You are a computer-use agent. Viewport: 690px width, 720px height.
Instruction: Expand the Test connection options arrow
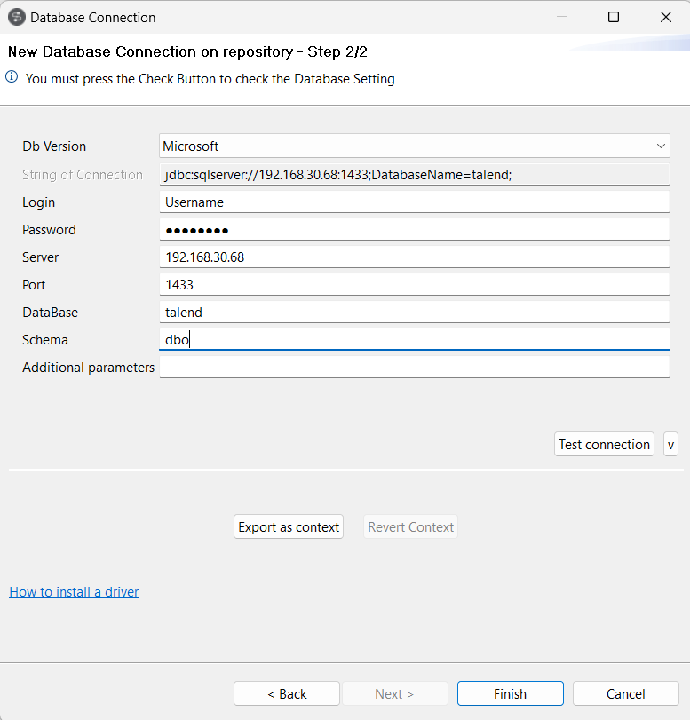(x=670, y=444)
